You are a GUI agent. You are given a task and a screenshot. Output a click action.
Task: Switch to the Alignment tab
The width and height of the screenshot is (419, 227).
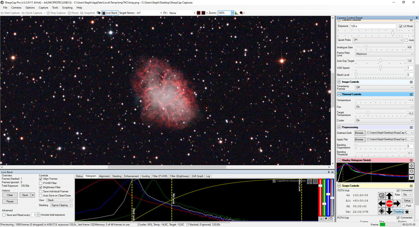(104, 176)
